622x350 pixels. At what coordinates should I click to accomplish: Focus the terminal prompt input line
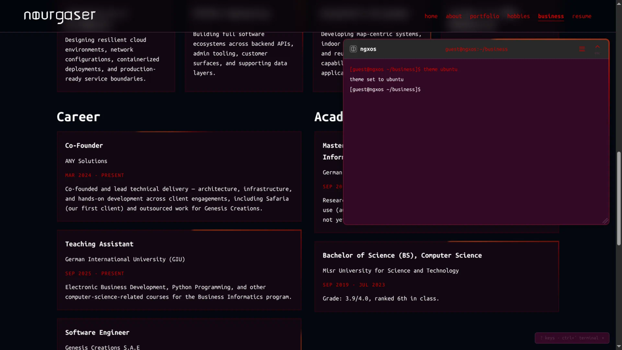[x=476, y=89]
